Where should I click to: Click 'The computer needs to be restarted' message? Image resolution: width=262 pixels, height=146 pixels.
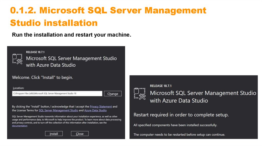(179, 135)
